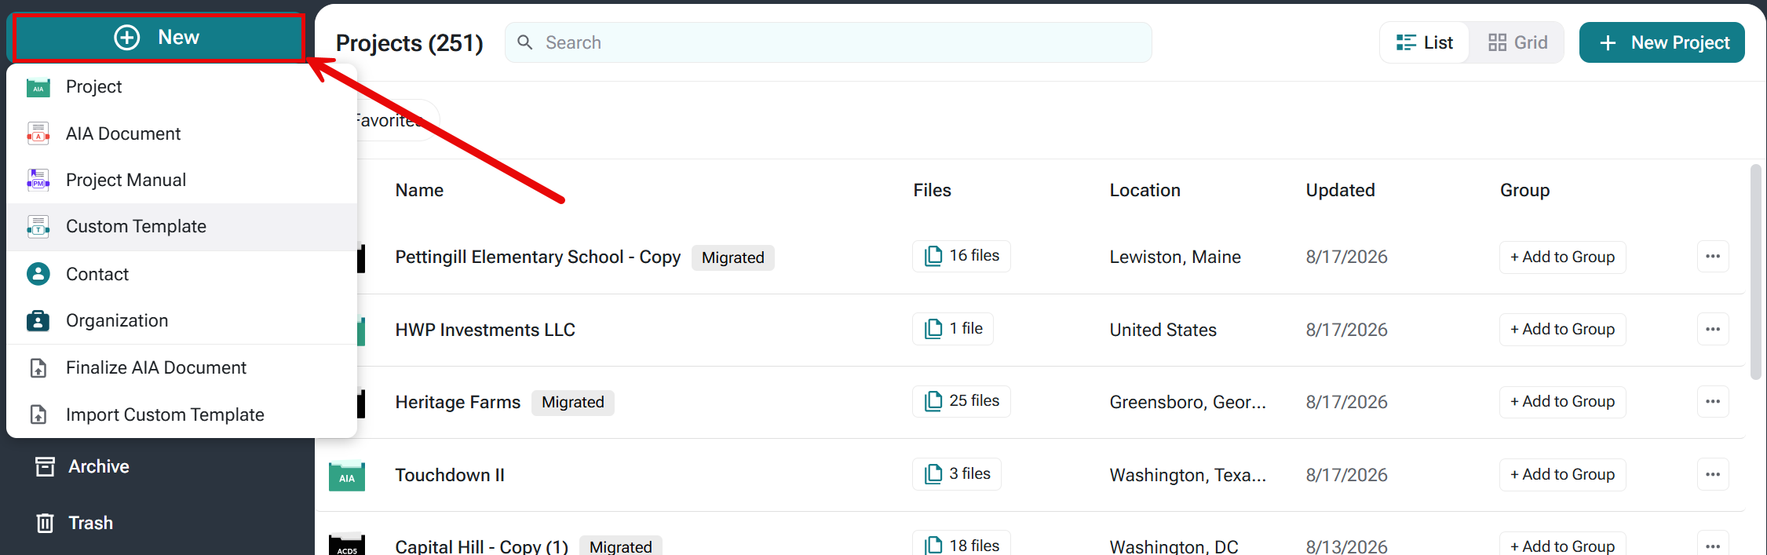
Task: Click United States location cell
Action: (1163, 330)
